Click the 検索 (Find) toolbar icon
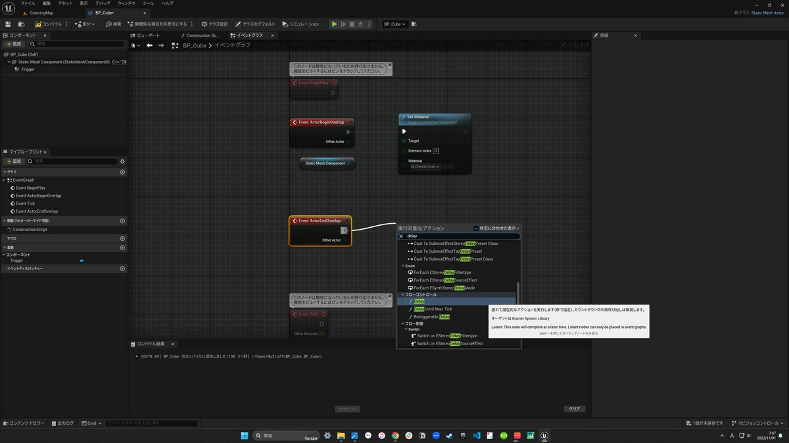 tap(114, 24)
